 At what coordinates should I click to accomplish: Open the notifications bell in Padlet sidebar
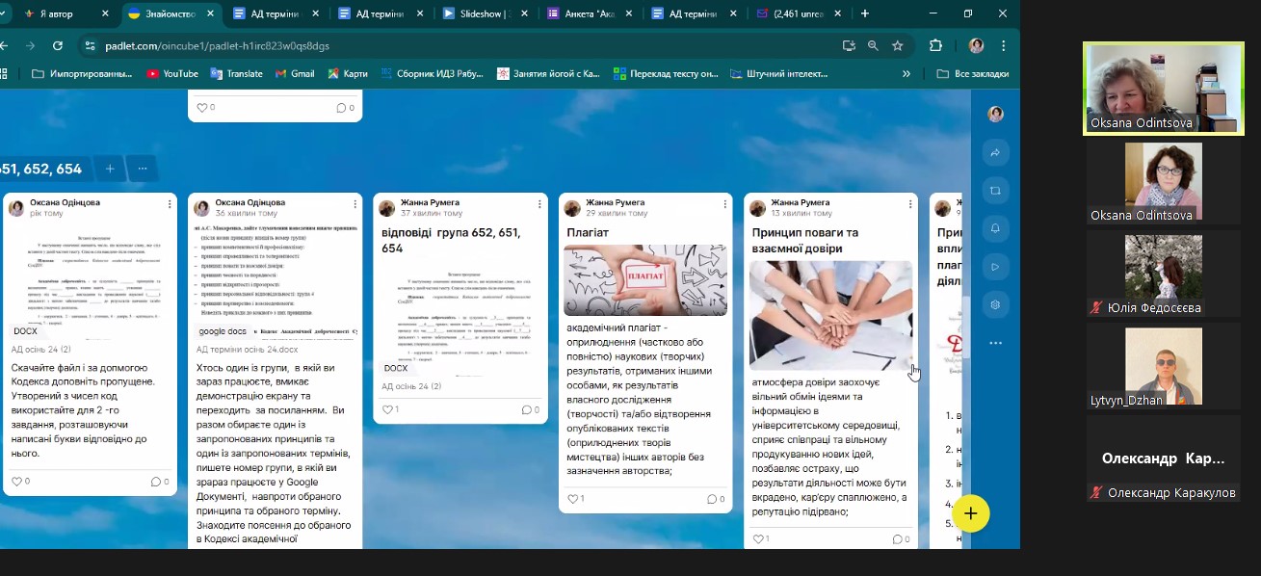pyautogui.click(x=995, y=228)
